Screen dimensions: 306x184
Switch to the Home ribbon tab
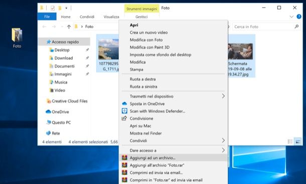click(66, 17)
